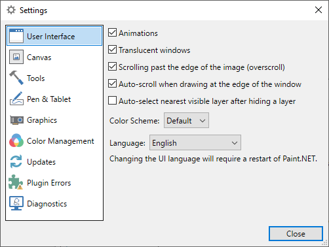Open the Color Scheme dropdown
Image resolution: width=329 pixels, height=247 pixels.
186,120
